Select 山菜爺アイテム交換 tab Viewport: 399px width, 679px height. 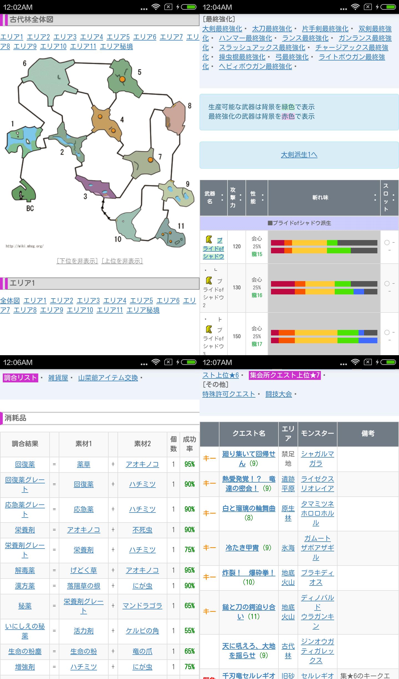(x=108, y=378)
